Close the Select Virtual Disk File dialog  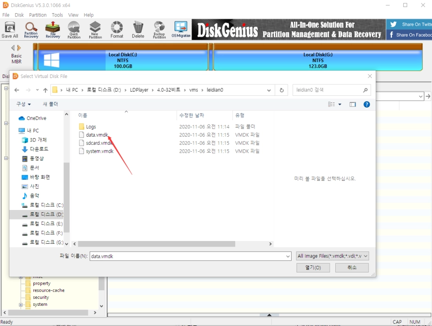[x=370, y=76]
